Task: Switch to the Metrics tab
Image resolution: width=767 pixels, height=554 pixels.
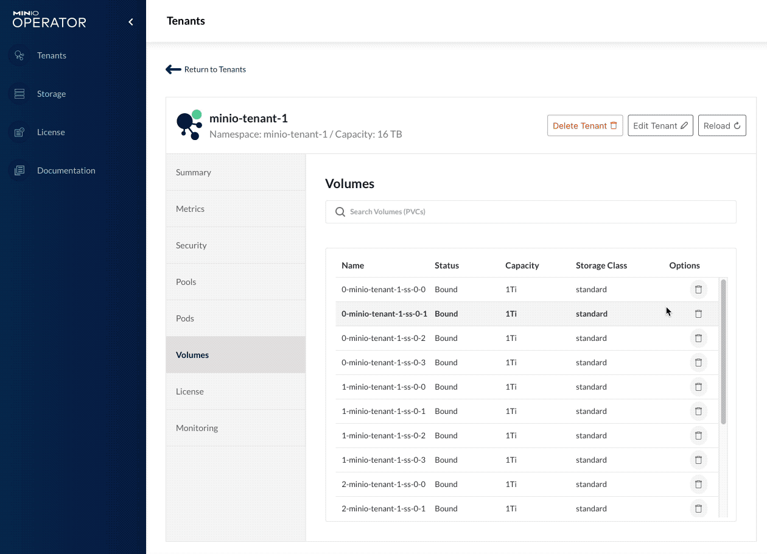Action: click(x=236, y=209)
